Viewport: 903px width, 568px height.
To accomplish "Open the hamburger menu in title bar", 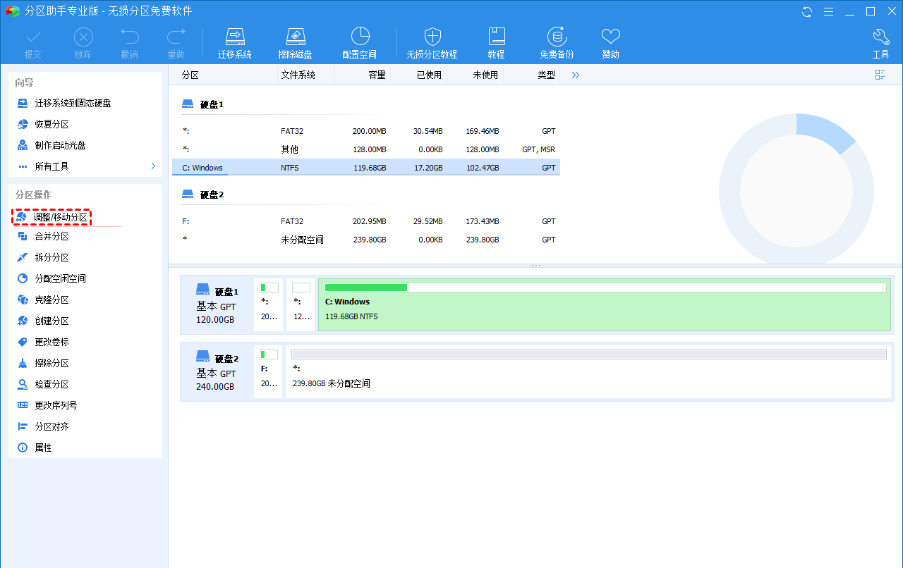I will coord(828,11).
